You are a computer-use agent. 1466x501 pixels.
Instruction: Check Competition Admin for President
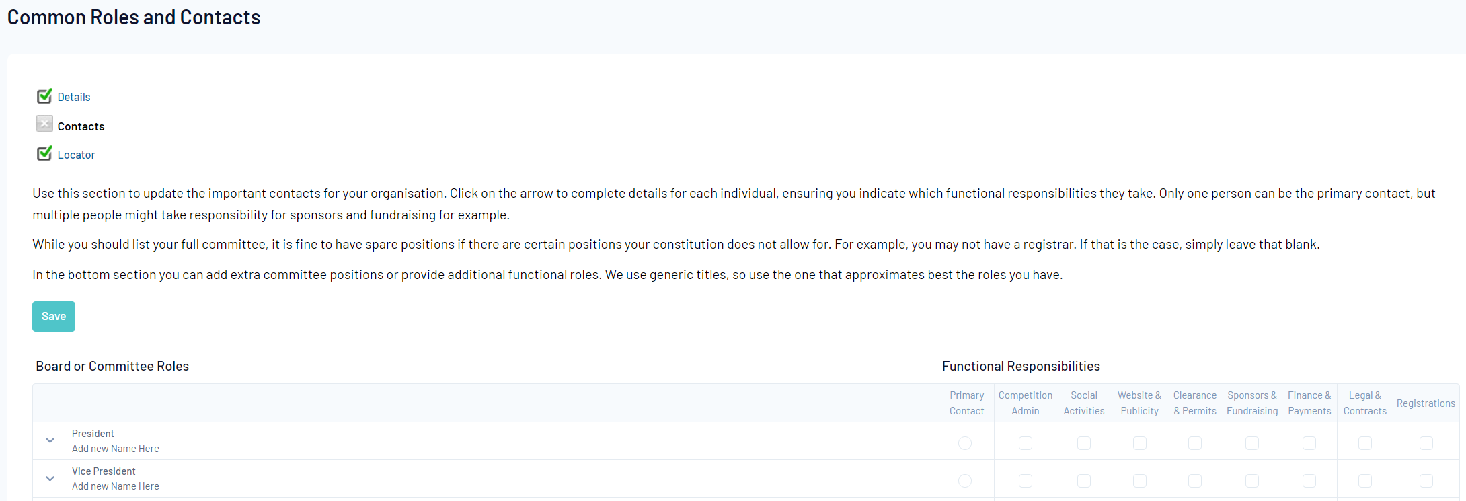click(x=1026, y=443)
